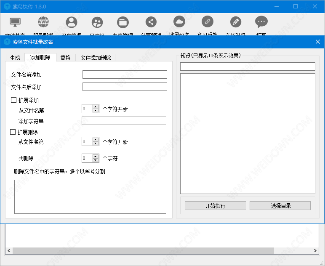
Task: Open the feedback link icon
Action: click(208, 21)
